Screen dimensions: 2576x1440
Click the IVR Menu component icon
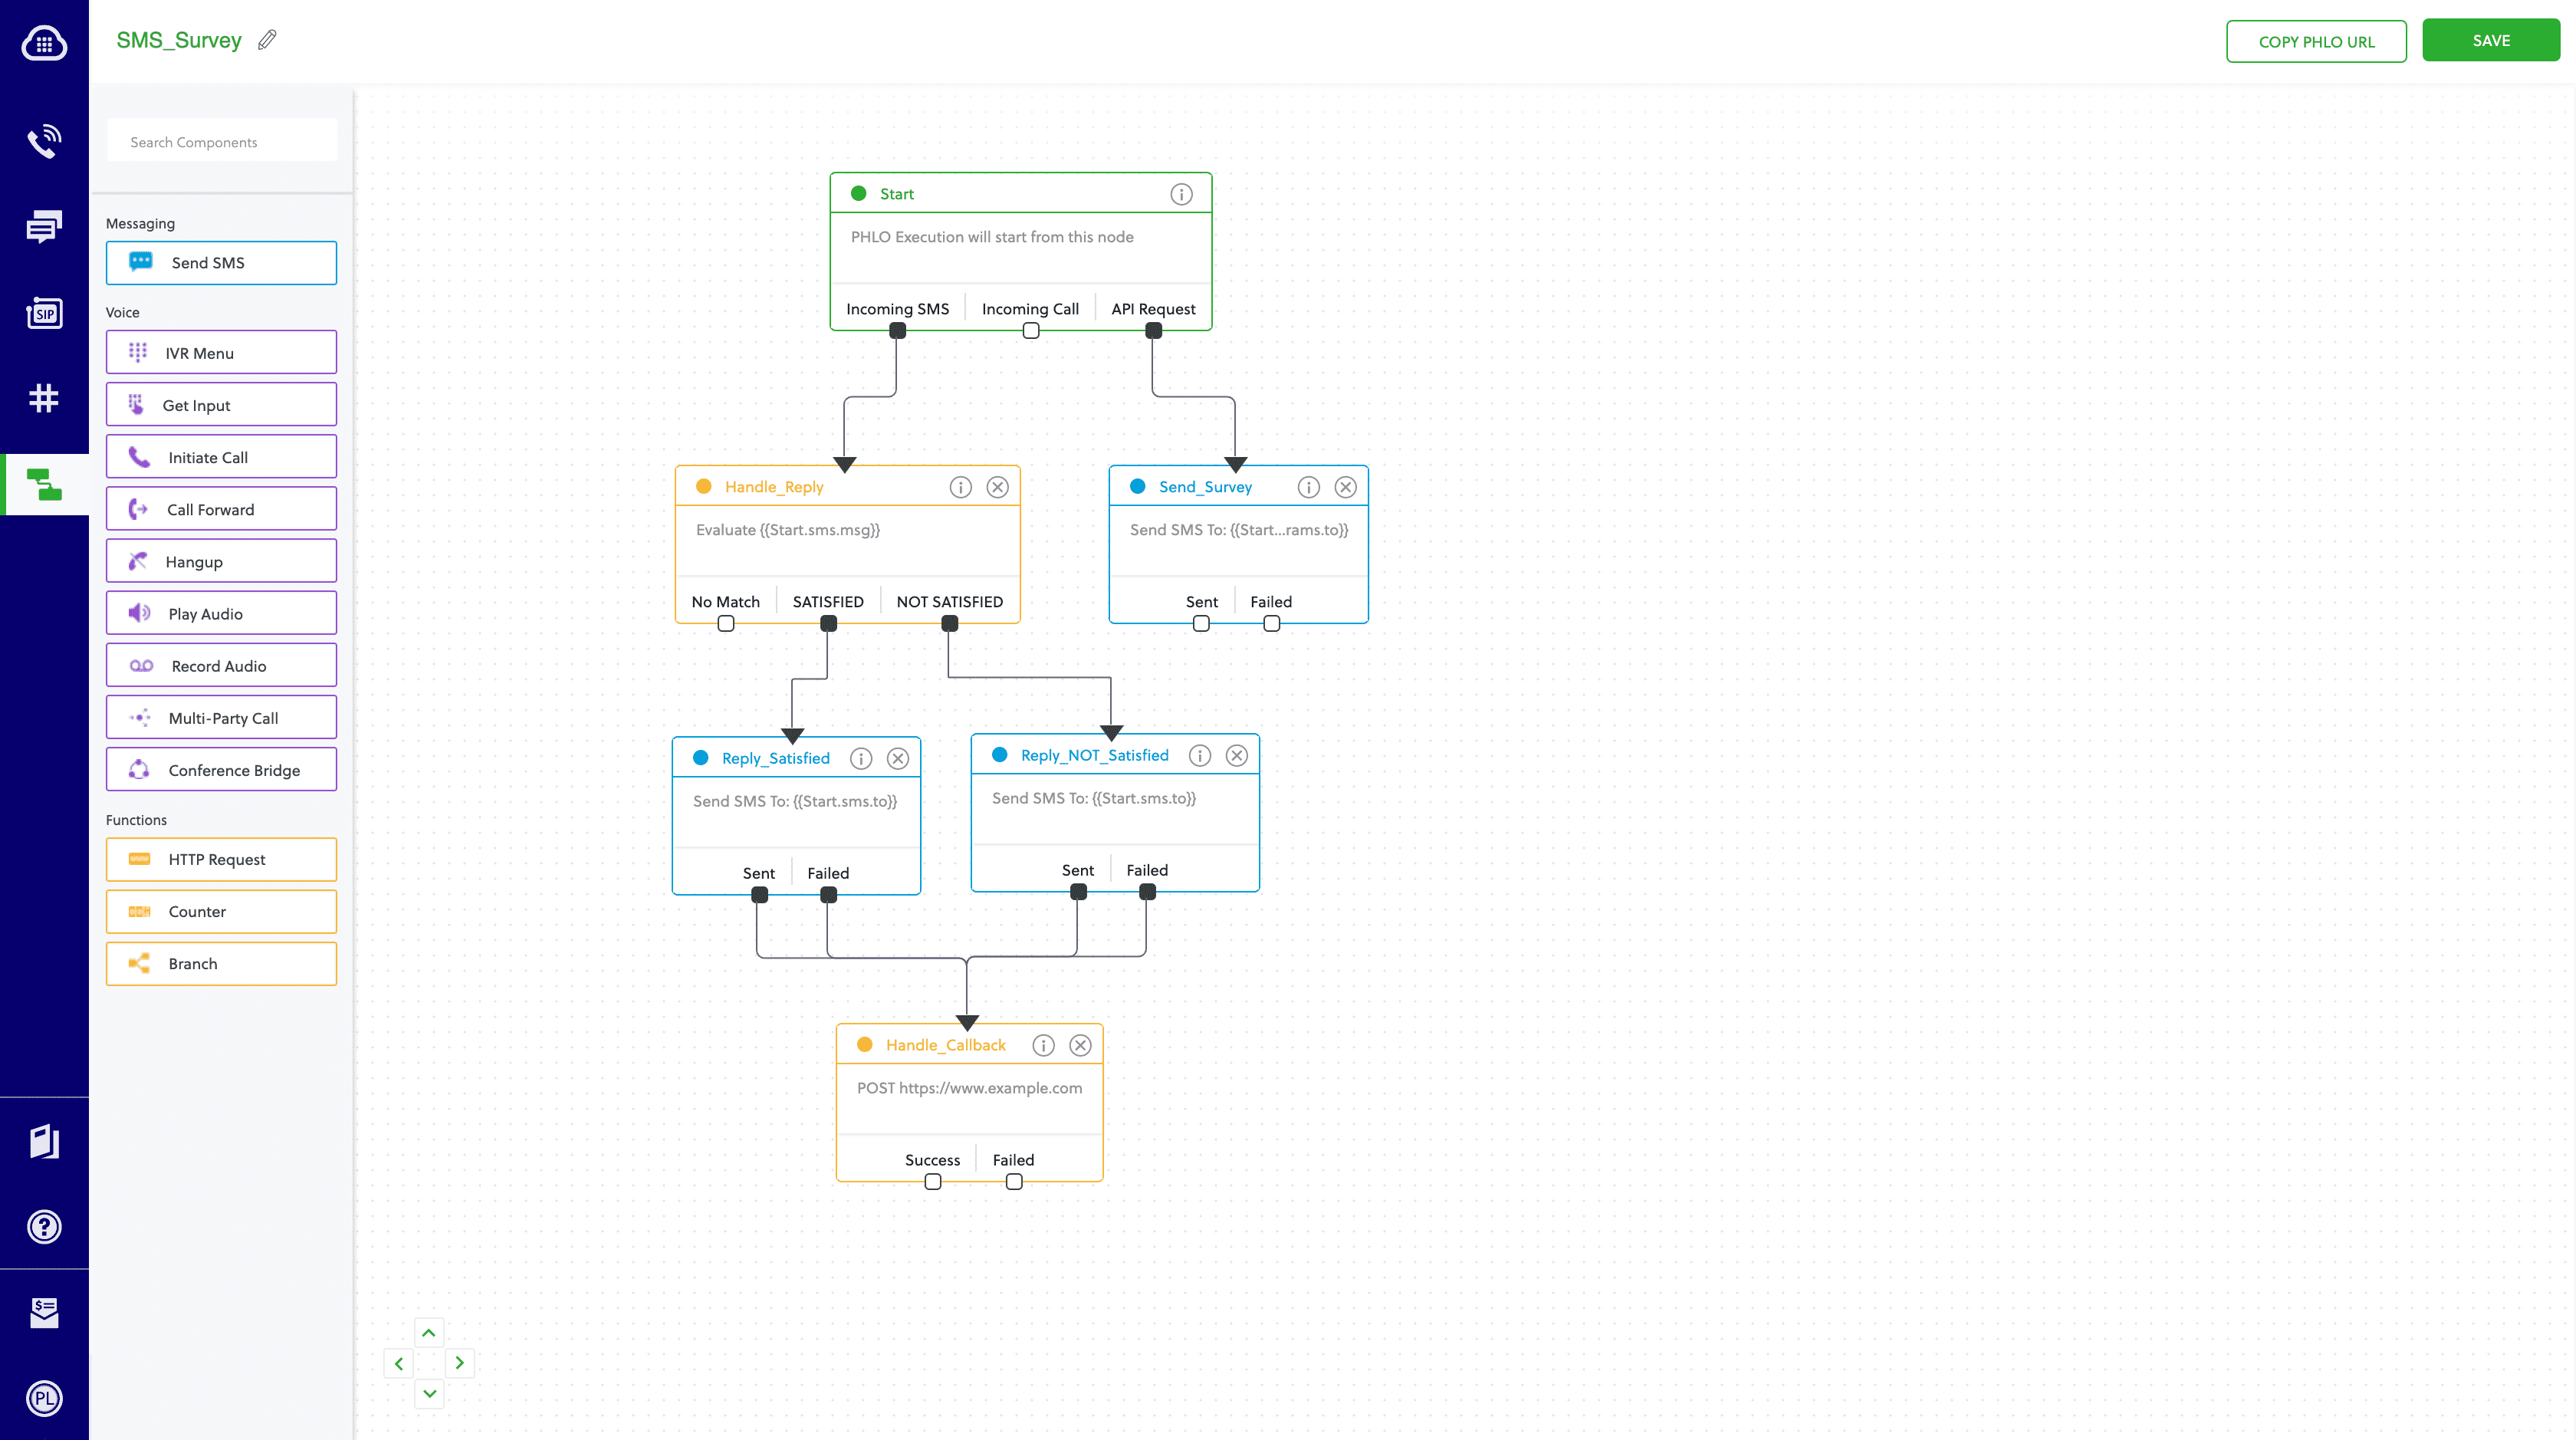click(138, 352)
